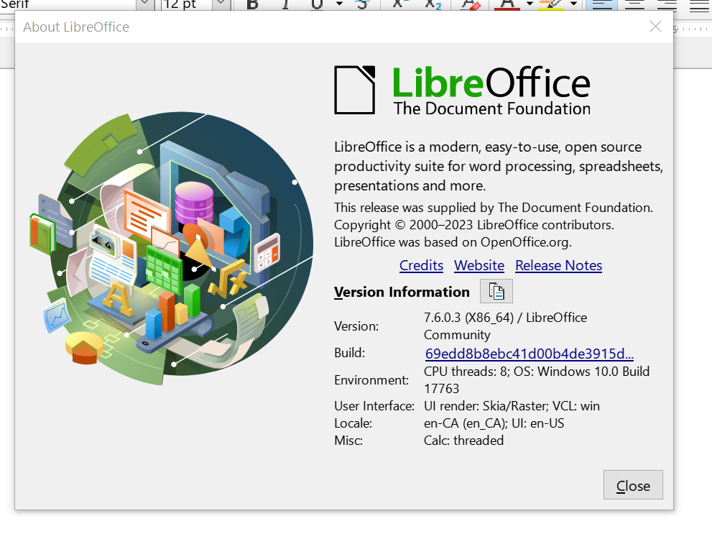Click the 'Version Information' heading
712x539 pixels.
(x=402, y=292)
